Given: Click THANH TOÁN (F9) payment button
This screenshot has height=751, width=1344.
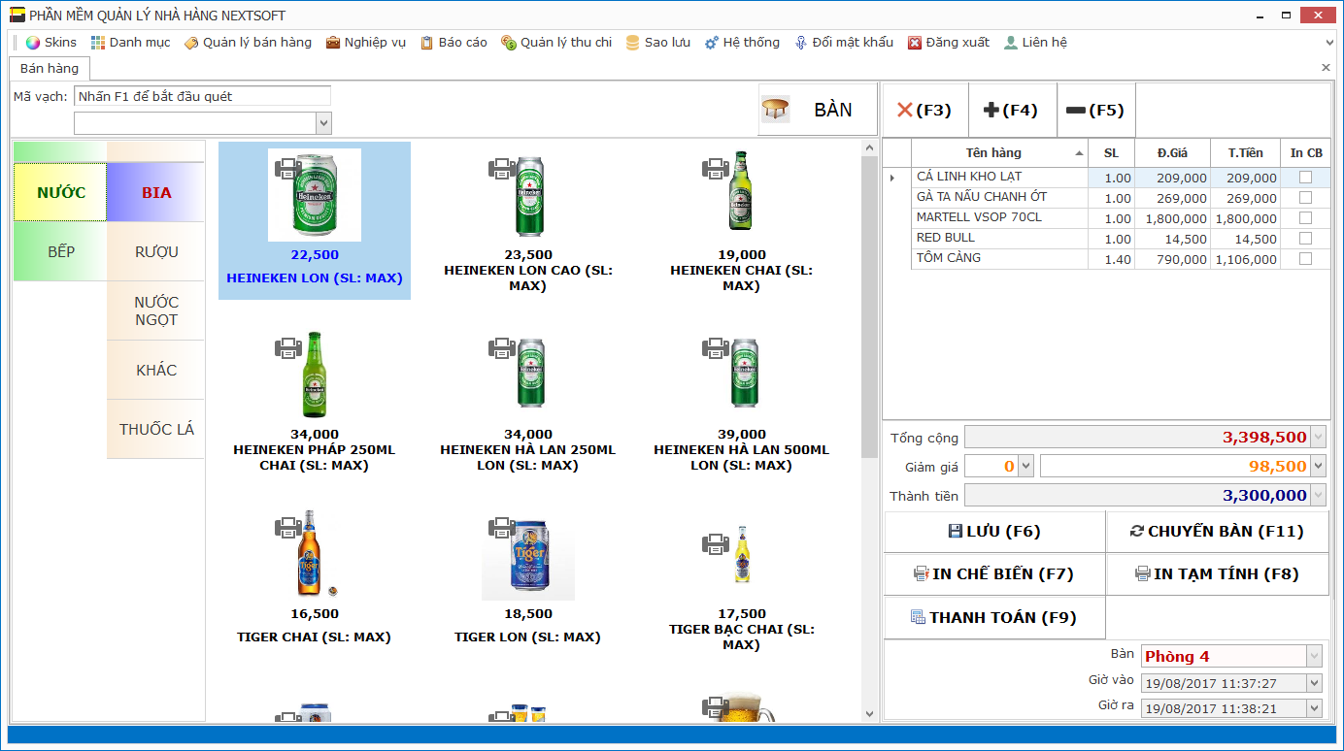Looking at the screenshot, I should (994, 618).
